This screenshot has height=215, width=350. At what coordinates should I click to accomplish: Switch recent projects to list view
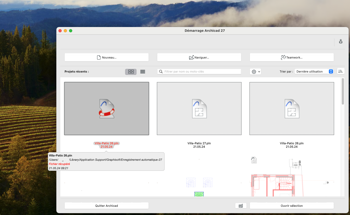click(143, 71)
